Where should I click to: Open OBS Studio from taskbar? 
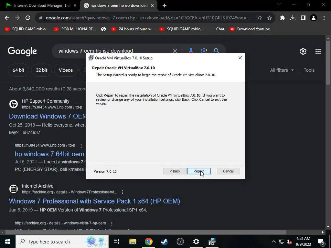[180, 242]
